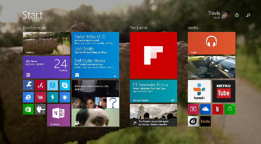This screenshot has width=261, height=144.
Task: Open the Nextgen Reader tile
Action: pyautogui.click(x=153, y=91)
